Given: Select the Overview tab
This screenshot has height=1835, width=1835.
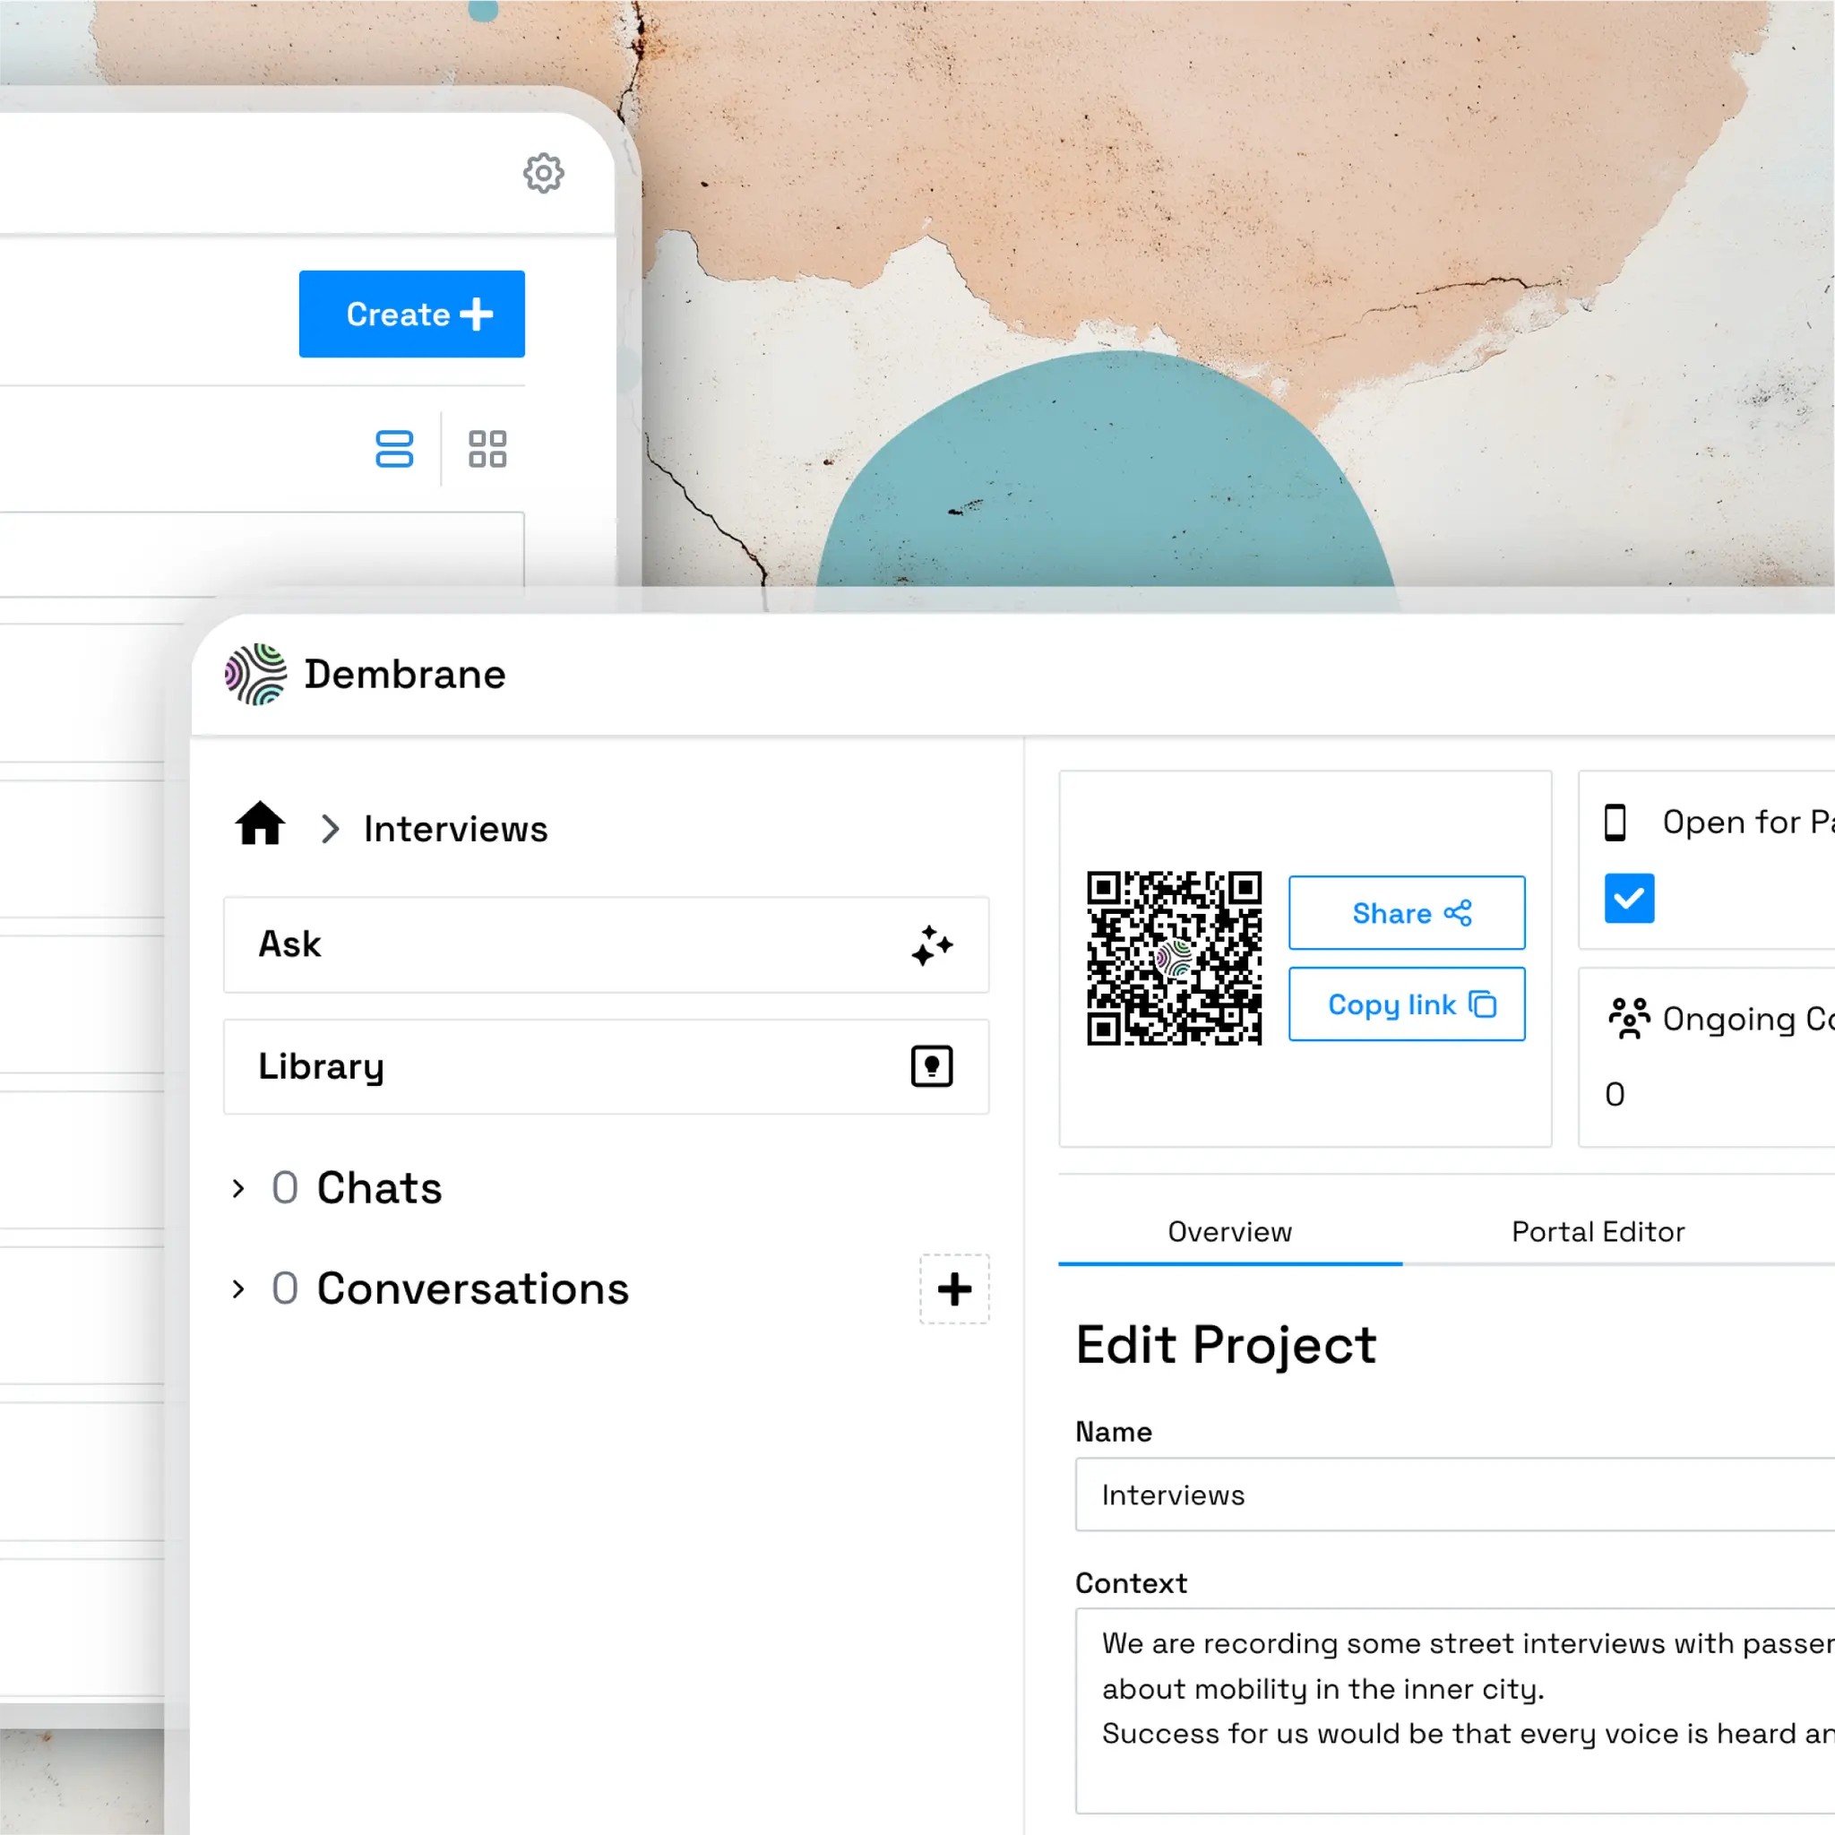Looking at the screenshot, I should (x=1229, y=1232).
